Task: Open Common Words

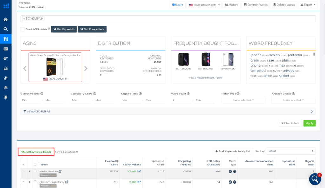Action: 255,5
